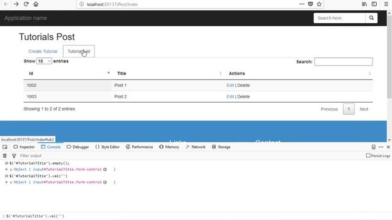Reload the page with the refresh icon

tap(26, 4)
